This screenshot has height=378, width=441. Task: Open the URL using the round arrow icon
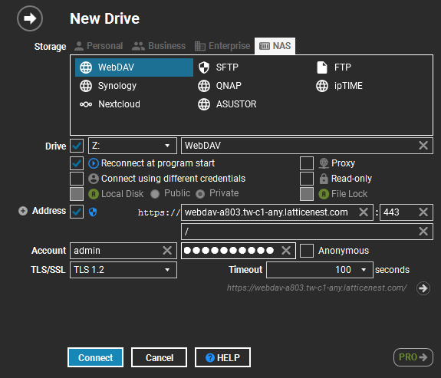[423, 288]
